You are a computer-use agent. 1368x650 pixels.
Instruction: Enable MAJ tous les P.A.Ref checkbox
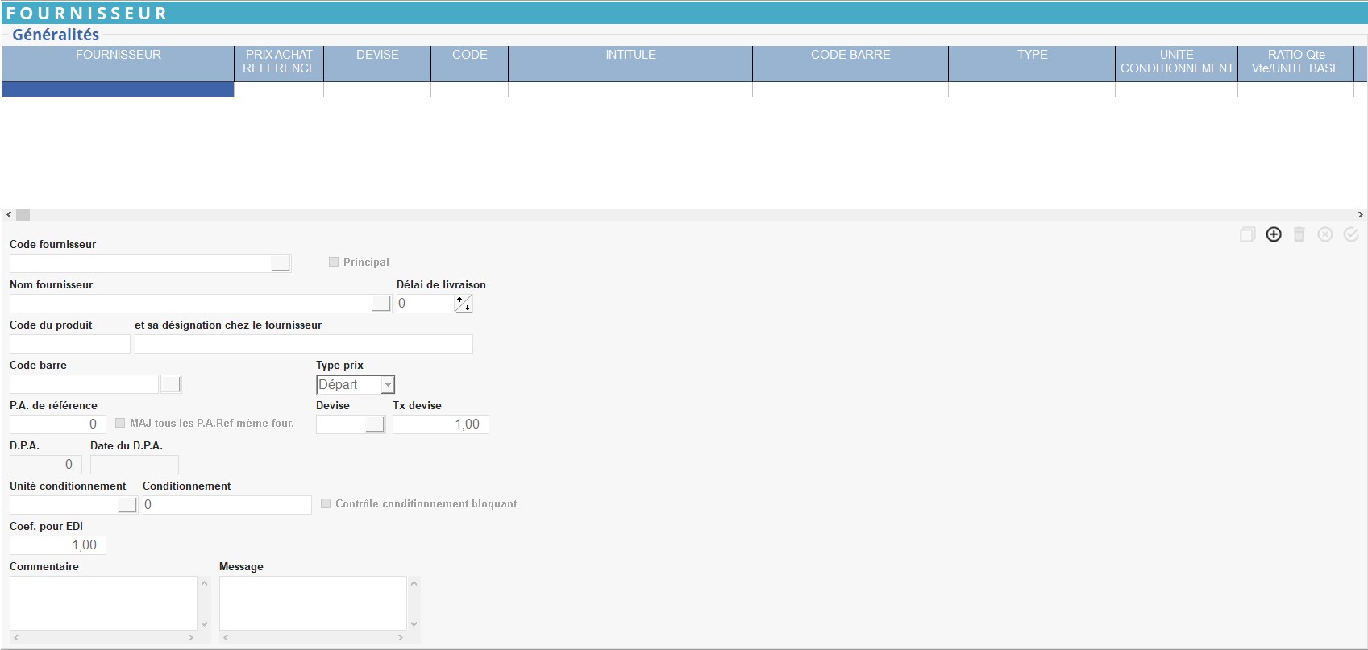pyautogui.click(x=120, y=423)
